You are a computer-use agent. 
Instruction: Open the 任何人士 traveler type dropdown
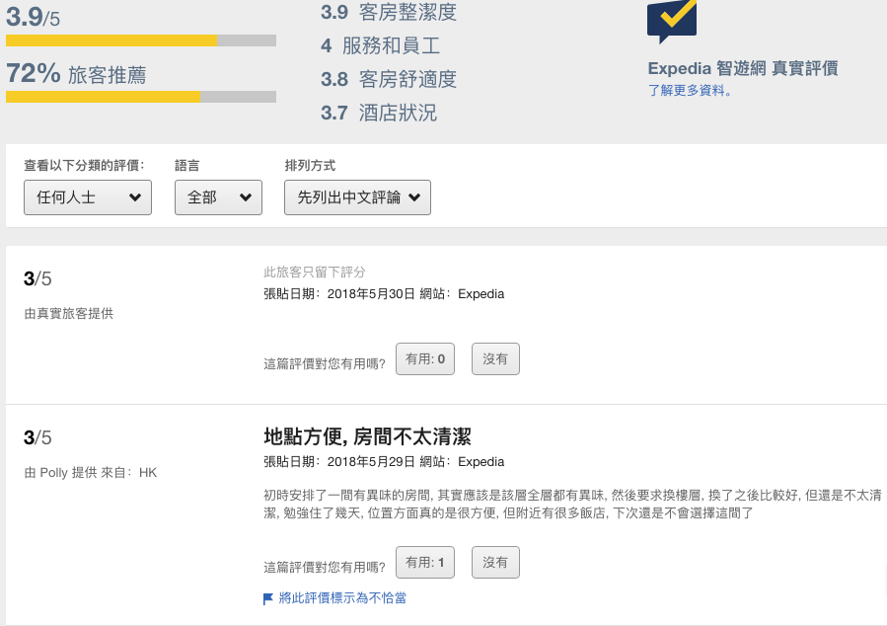[88, 197]
